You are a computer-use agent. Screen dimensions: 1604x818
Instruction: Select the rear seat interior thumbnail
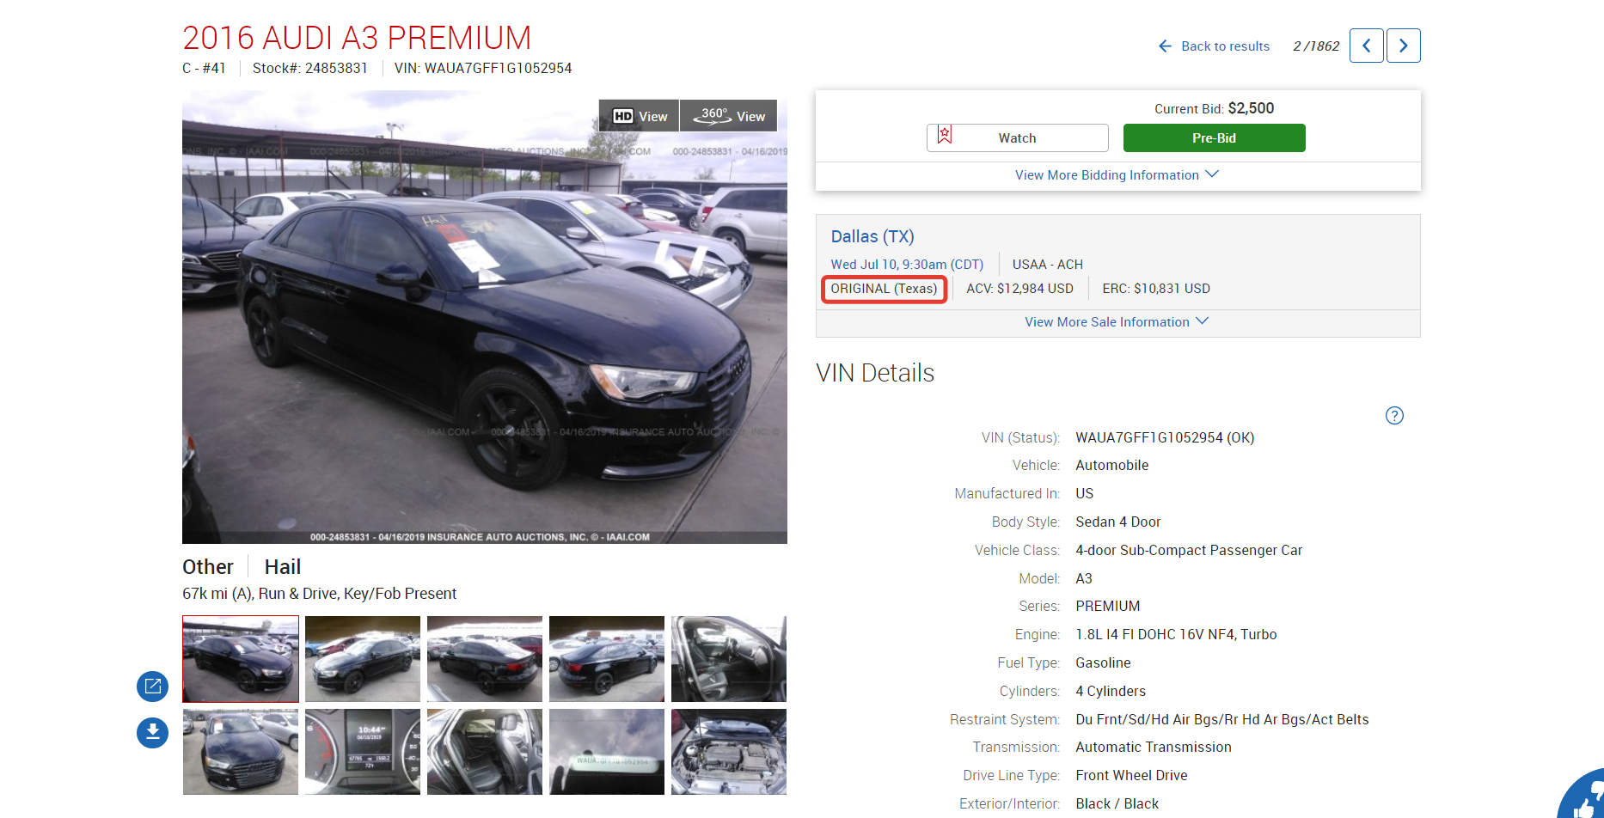point(485,752)
